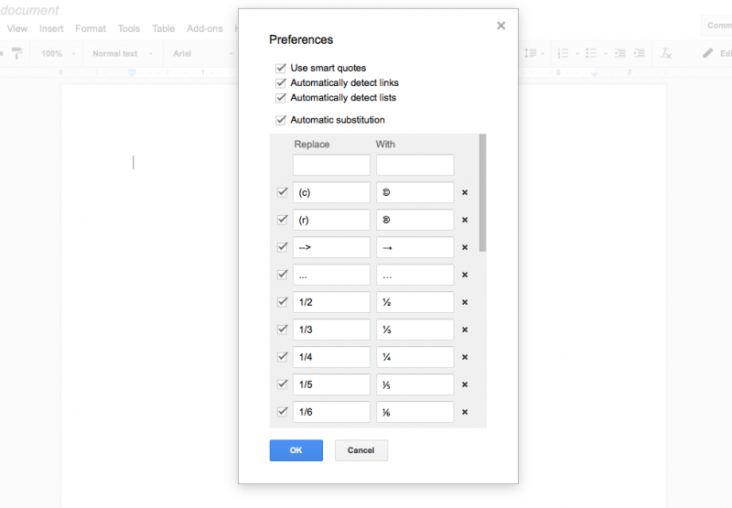Delete the arrow --> substitution row

[x=465, y=247]
